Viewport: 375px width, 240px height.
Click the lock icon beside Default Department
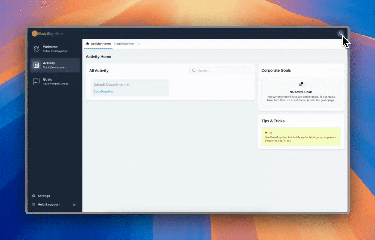128,85
